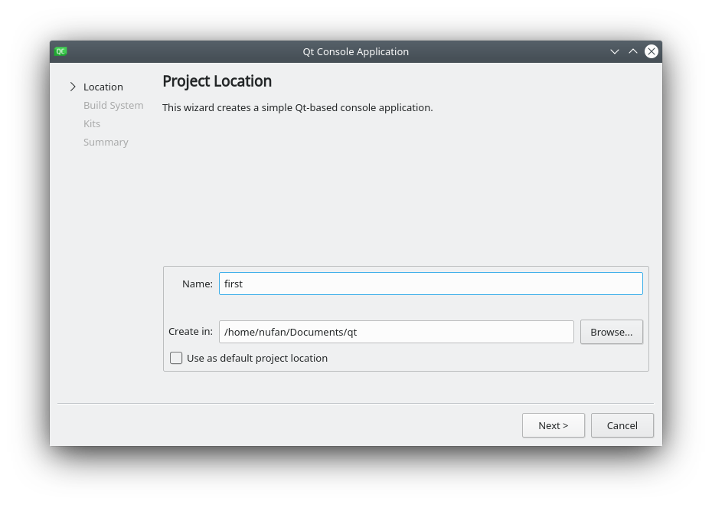Click the "Create in:" label
The image size is (712, 505).
[x=191, y=332]
